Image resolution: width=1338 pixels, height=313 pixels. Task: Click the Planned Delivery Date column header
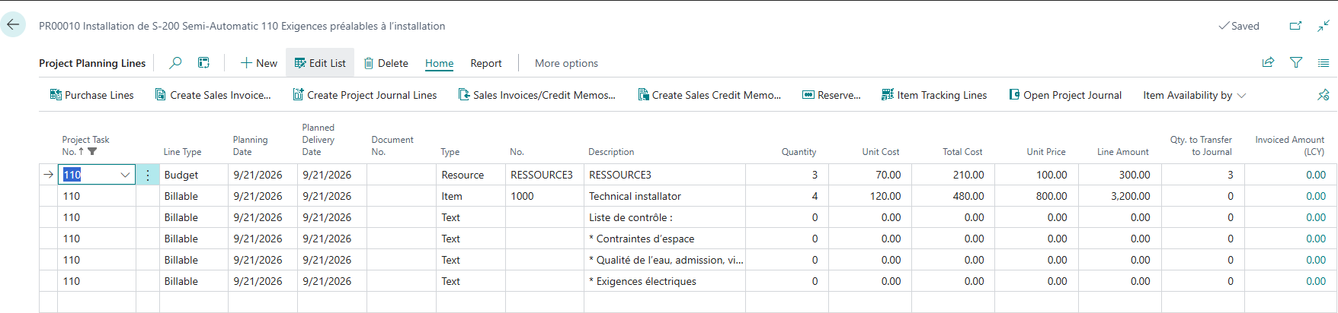click(318, 140)
